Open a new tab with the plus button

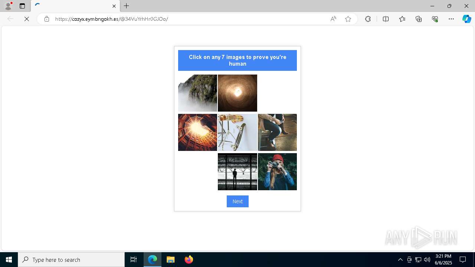pyautogui.click(x=127, y=6)
